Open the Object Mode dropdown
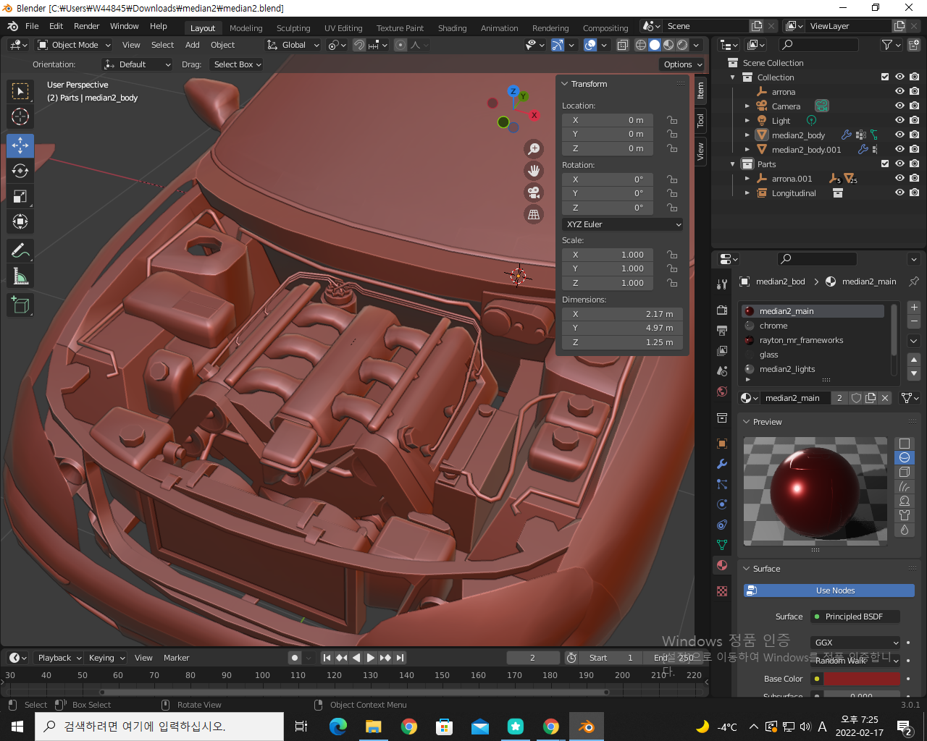The image size is (927, 741). point(75,45)
